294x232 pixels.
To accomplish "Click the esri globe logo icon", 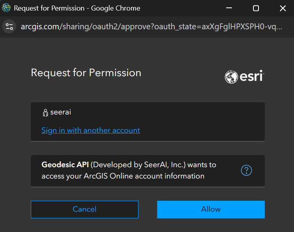I will 231,77.
